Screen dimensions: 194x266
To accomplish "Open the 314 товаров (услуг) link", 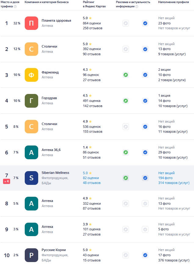I will click(x=174, y=183).
